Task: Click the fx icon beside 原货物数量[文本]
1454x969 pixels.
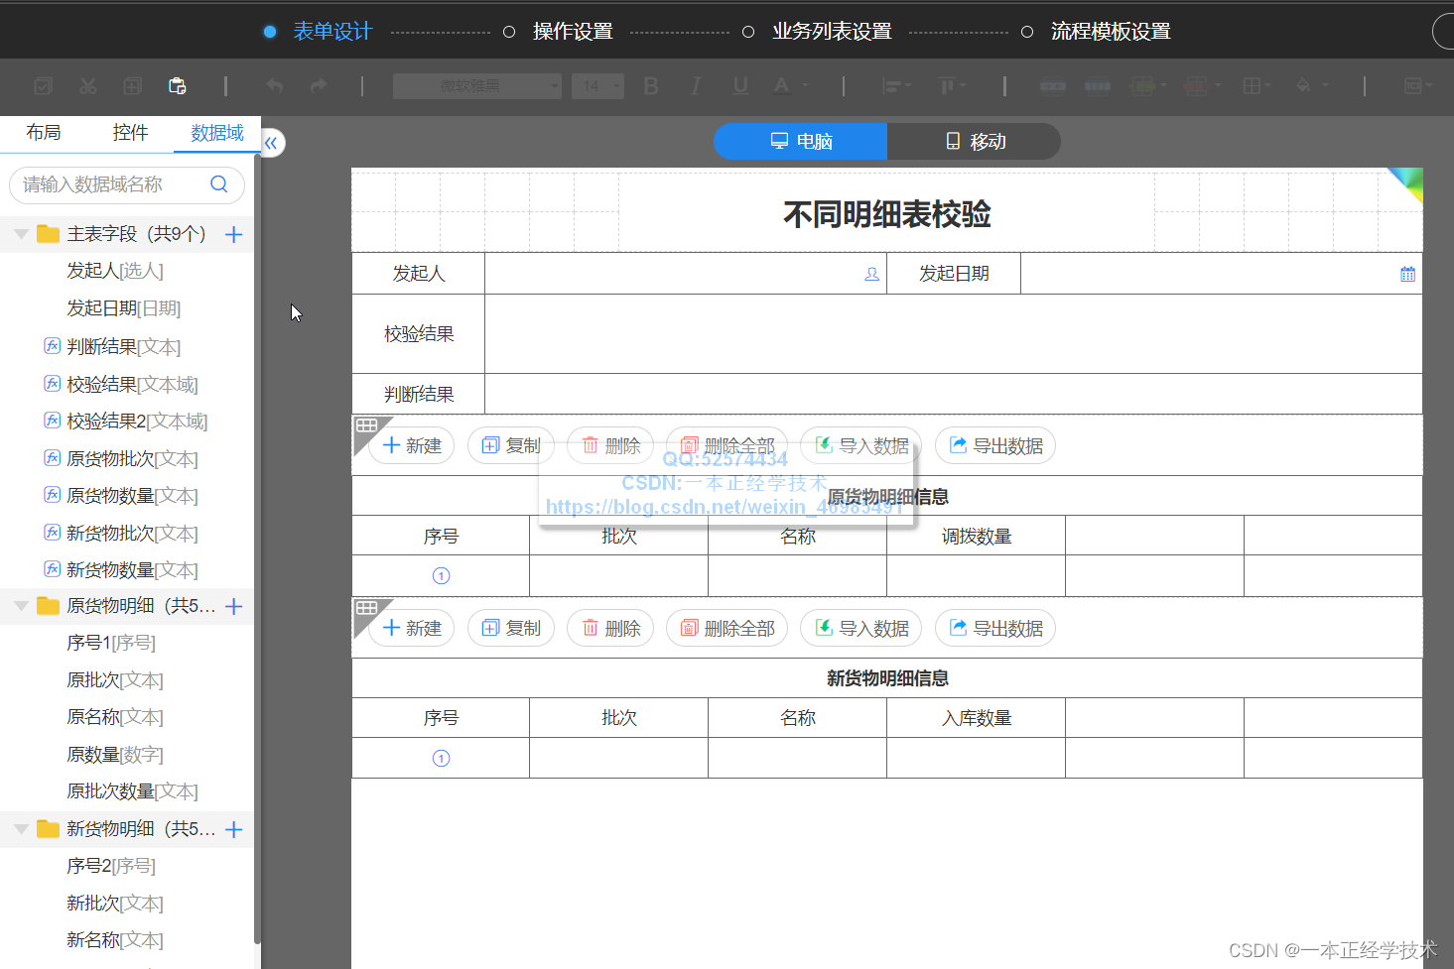Action: click(x=53, y=495)
